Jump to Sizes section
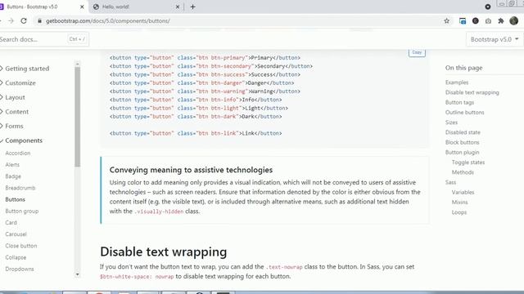This screenshot has height=294, width=524. [451, 122]
